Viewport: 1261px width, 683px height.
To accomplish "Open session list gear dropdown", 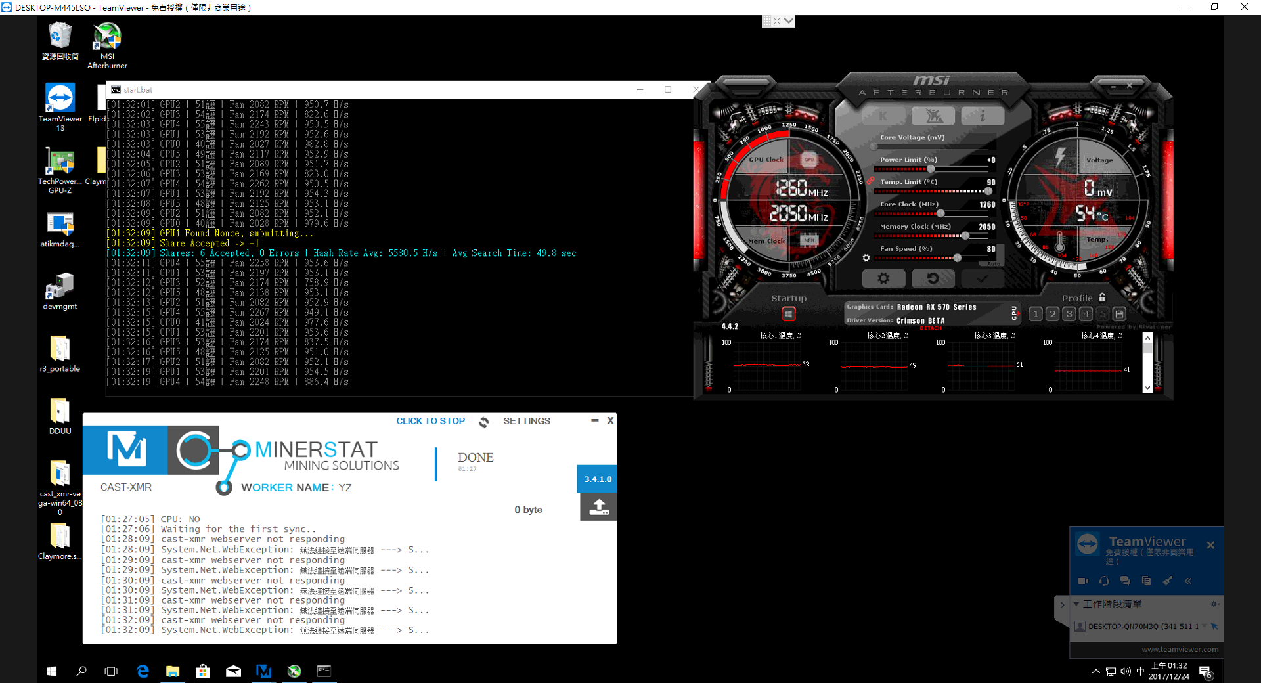I will pyautogui.click(x=1214, y=604).
